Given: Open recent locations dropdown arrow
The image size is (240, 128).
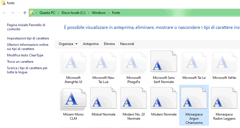Looking at the screenshot, I should [x=19, y=13].
